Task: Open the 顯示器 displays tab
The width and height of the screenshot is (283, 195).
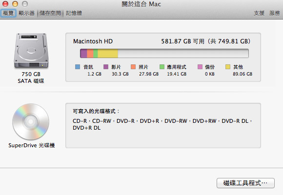Action: coord(26,13)
